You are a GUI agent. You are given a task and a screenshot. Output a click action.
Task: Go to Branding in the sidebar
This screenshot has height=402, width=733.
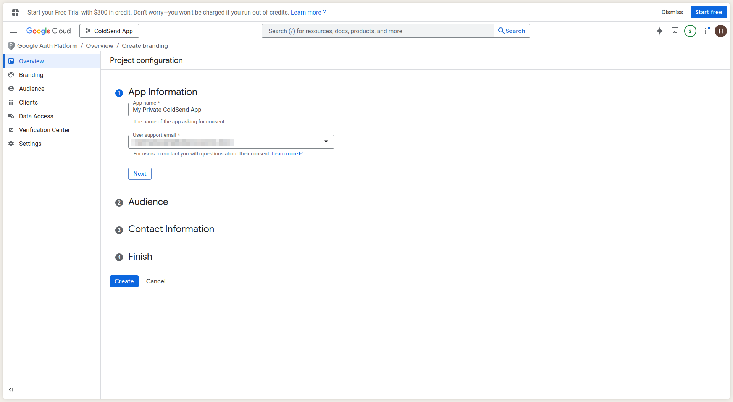31,75
